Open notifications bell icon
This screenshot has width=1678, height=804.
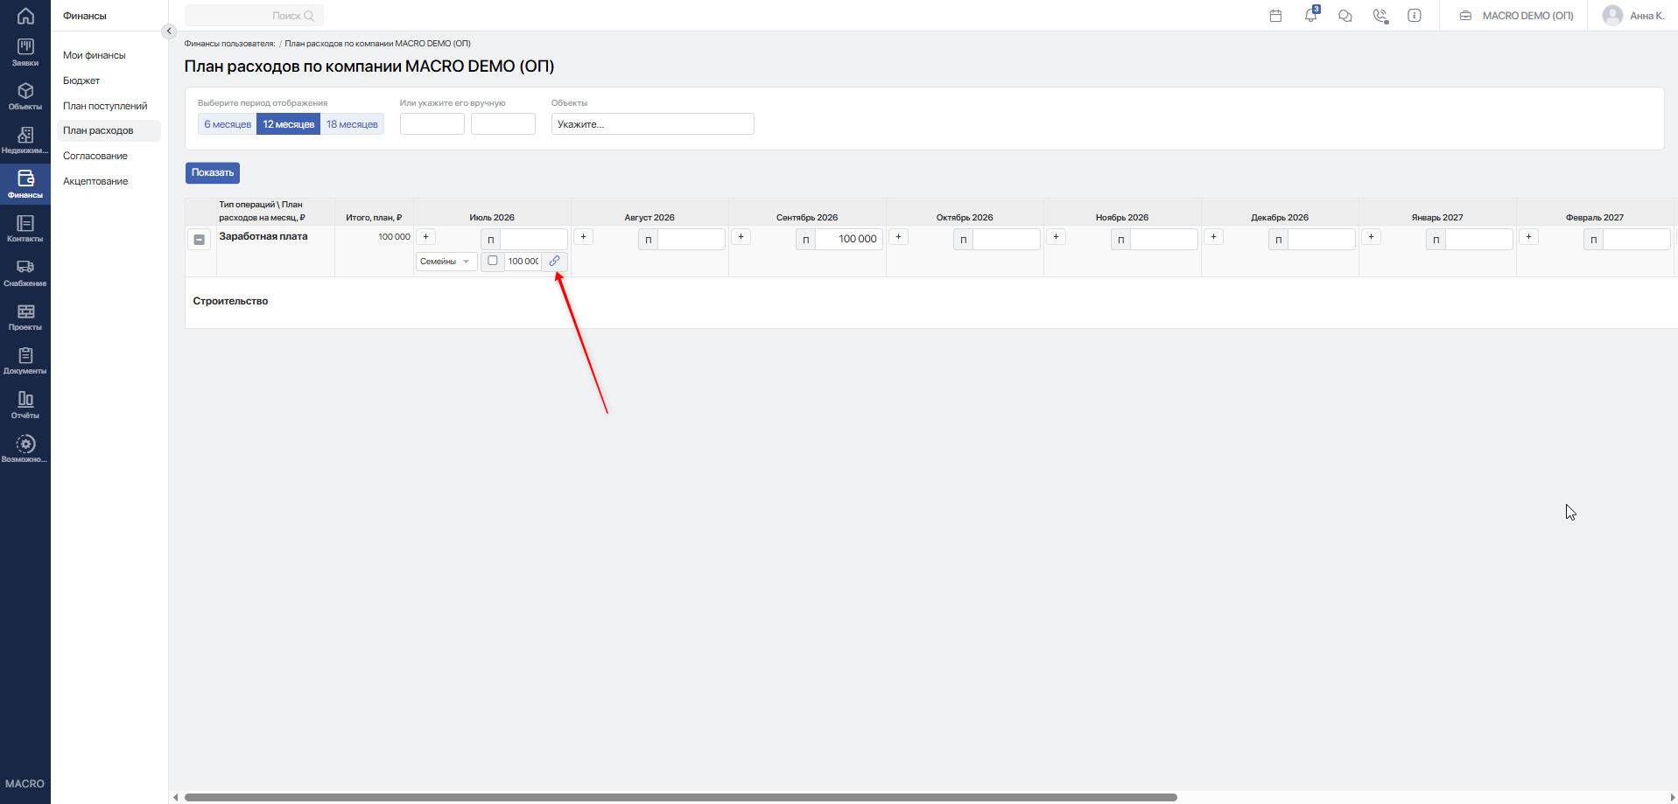[1310, 16]
